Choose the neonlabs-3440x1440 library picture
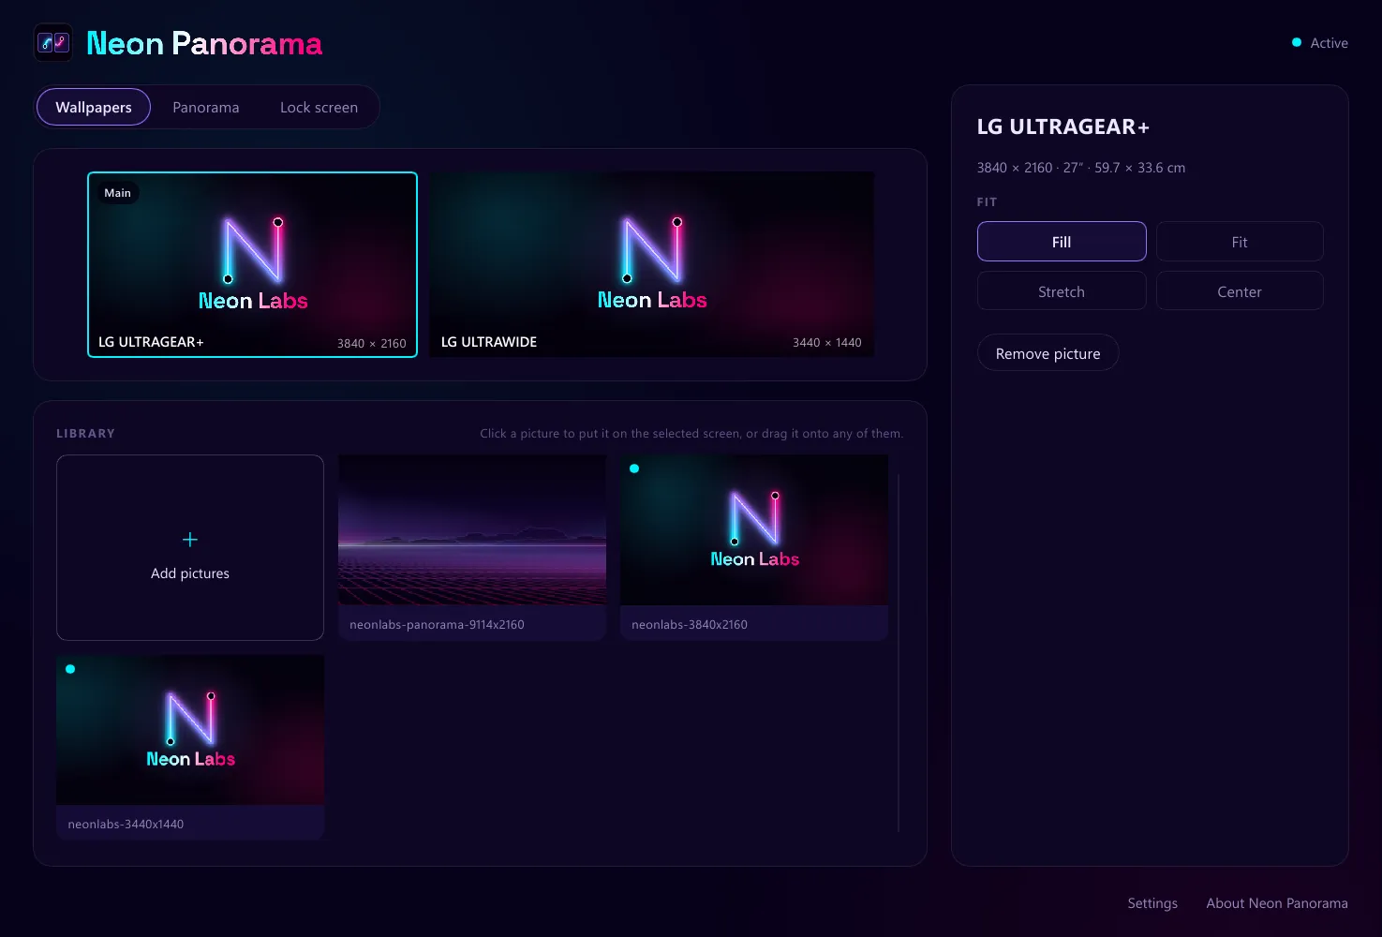The width and height of the screenshot is (1382, 937). pos(190,747)
